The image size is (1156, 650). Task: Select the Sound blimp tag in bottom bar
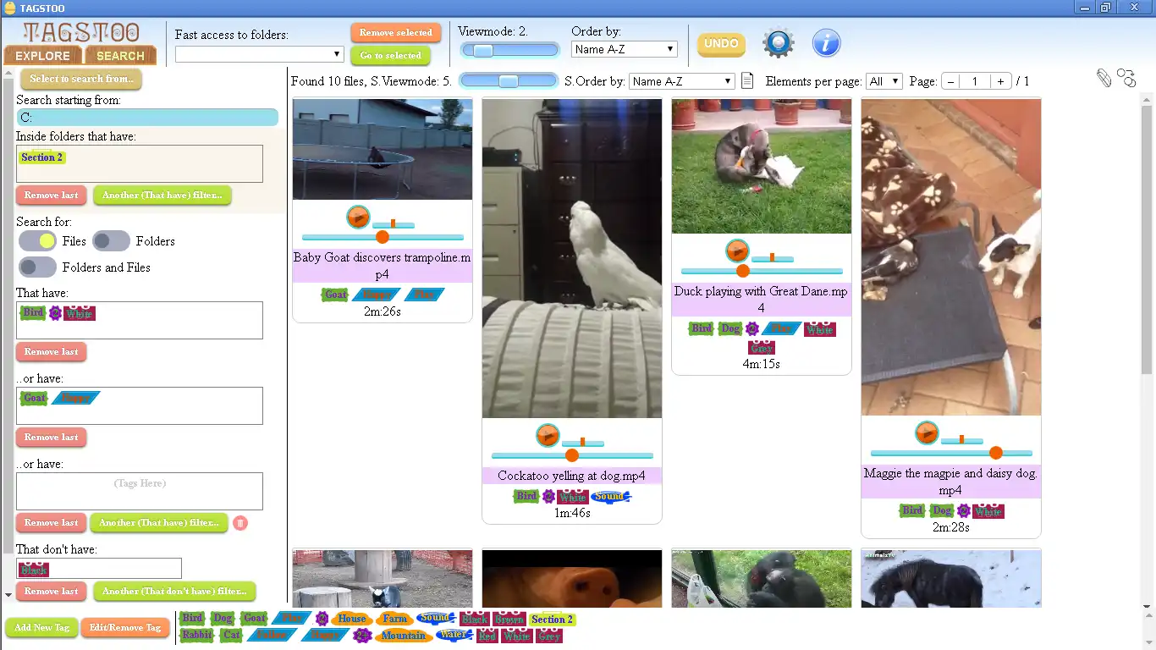(436, 619)
